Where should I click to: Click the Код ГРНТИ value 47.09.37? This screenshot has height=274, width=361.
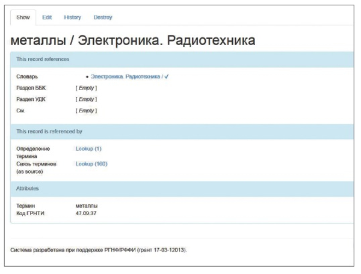87,213
